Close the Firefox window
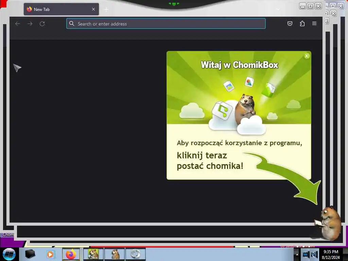 [318, 6]
